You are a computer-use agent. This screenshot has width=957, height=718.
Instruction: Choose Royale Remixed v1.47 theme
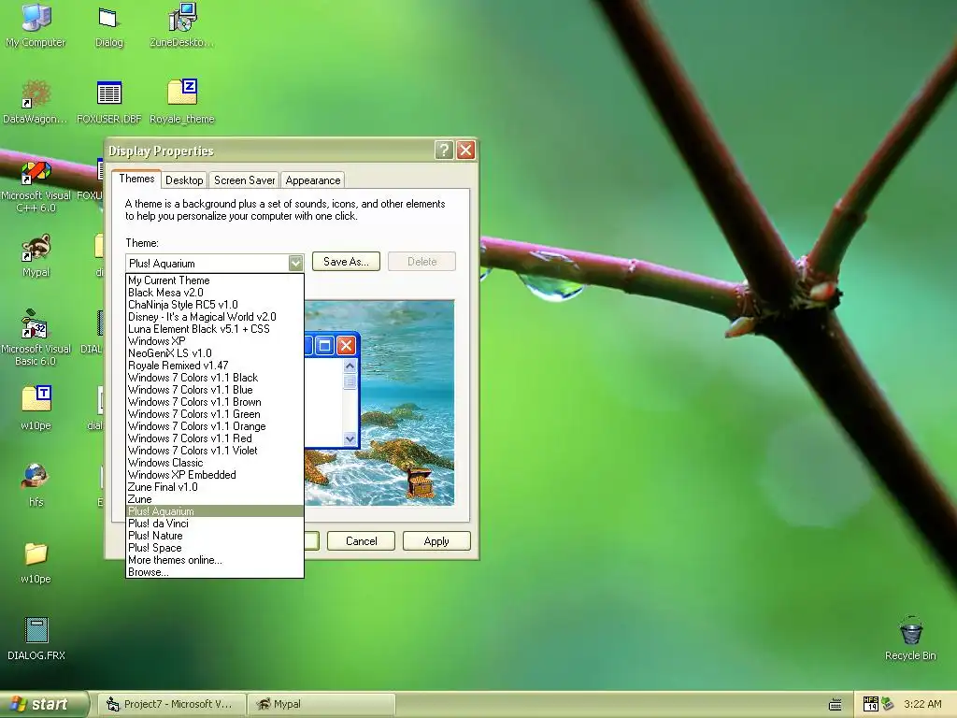(215, 366)
